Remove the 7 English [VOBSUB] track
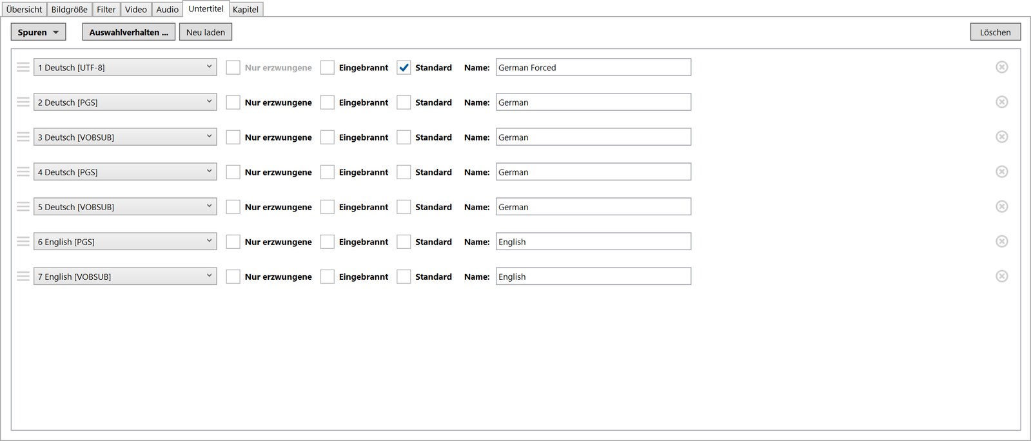The image size is (1031, 441). 1001,276
